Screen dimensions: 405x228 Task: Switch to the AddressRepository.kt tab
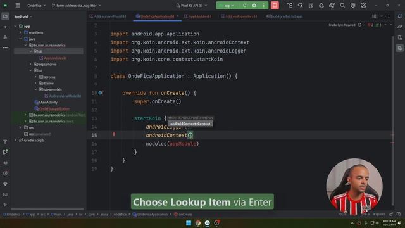click(239, 16)
